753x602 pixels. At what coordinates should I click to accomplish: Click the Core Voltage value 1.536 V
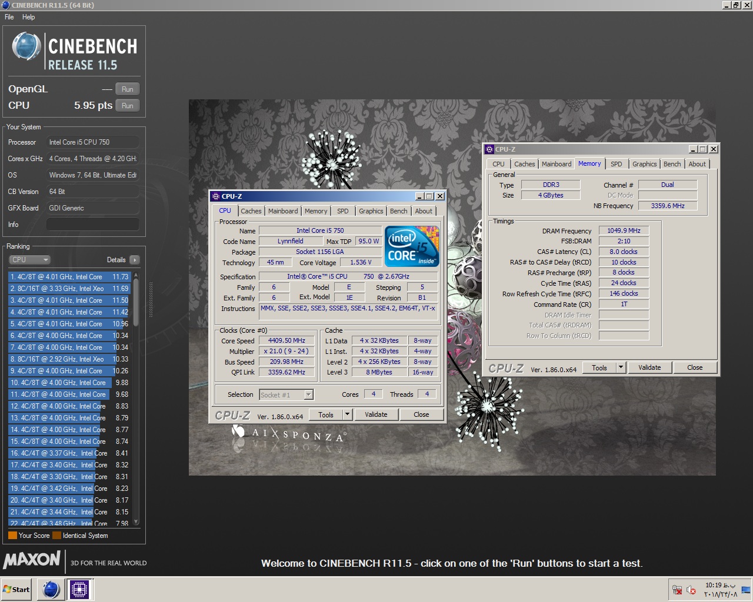(361, 262)
